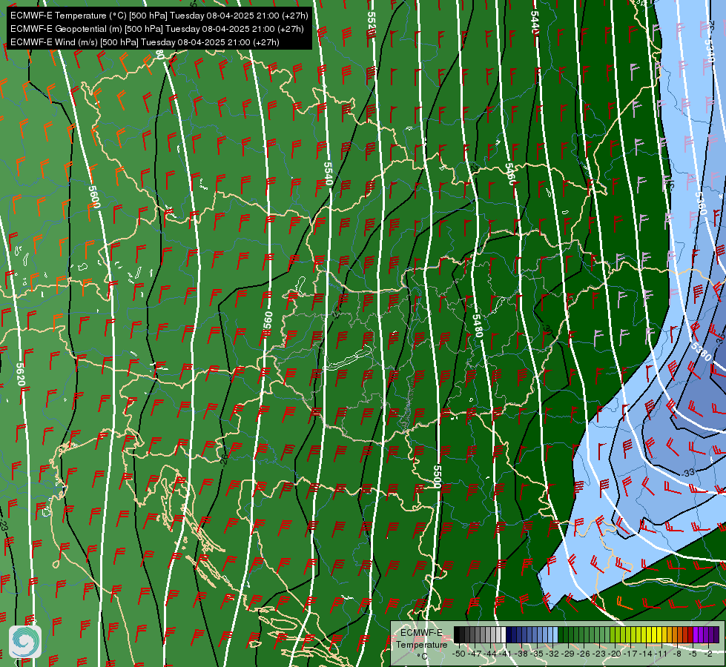Click the -20 legend value
Screen dimensions: 726x667
coord(615,654)
